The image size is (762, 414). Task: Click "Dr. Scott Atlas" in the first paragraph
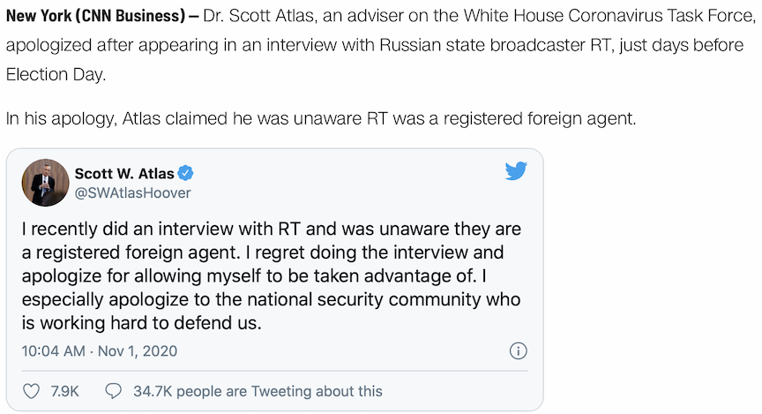[251, 17]
